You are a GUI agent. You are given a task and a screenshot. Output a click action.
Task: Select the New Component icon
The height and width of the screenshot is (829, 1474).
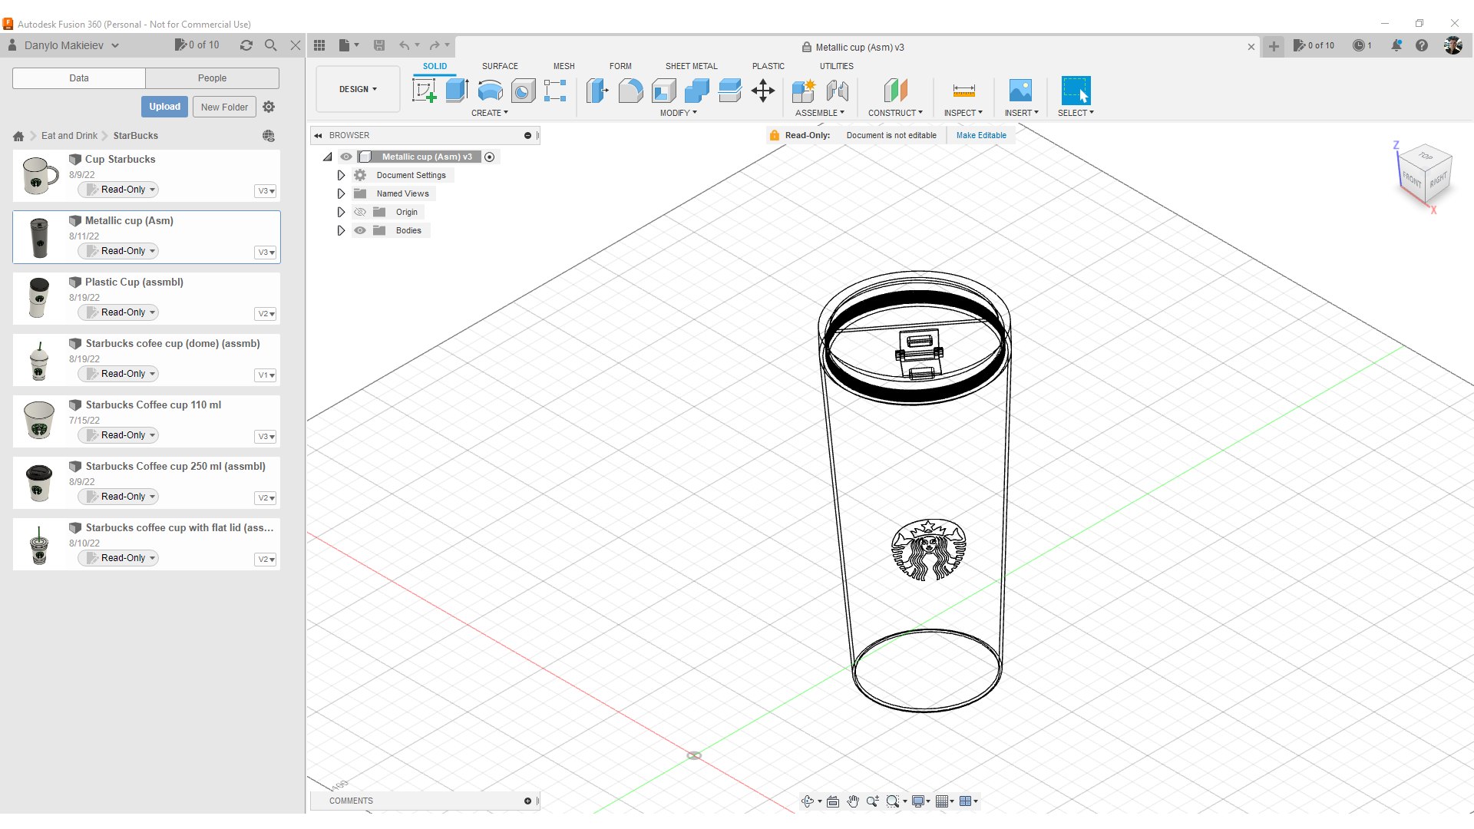804,91
